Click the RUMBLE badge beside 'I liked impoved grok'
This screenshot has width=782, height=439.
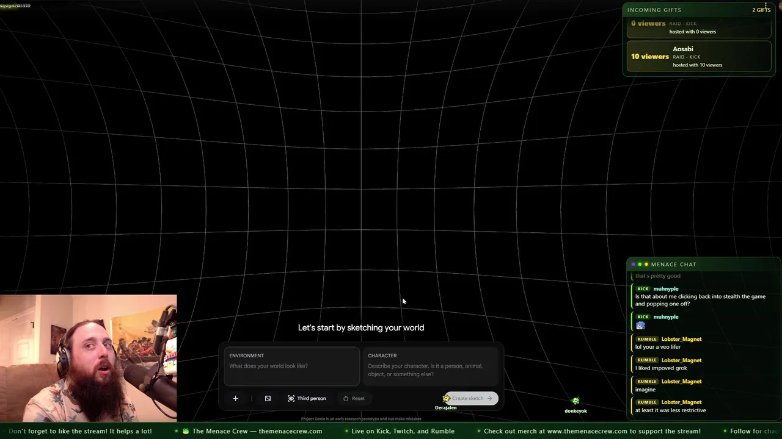(647, 360)
